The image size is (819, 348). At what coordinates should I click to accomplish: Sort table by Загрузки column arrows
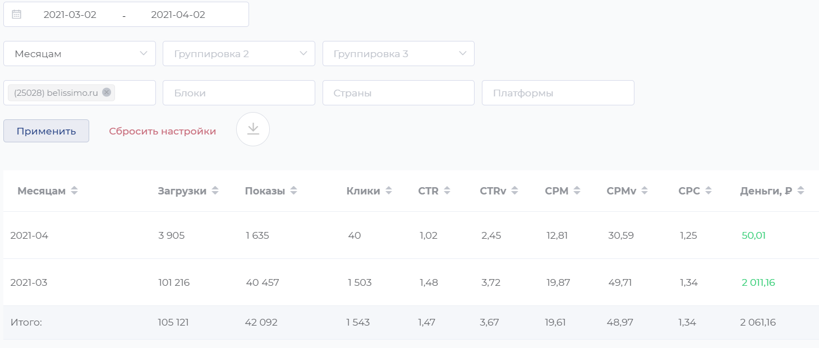[215, 191]
